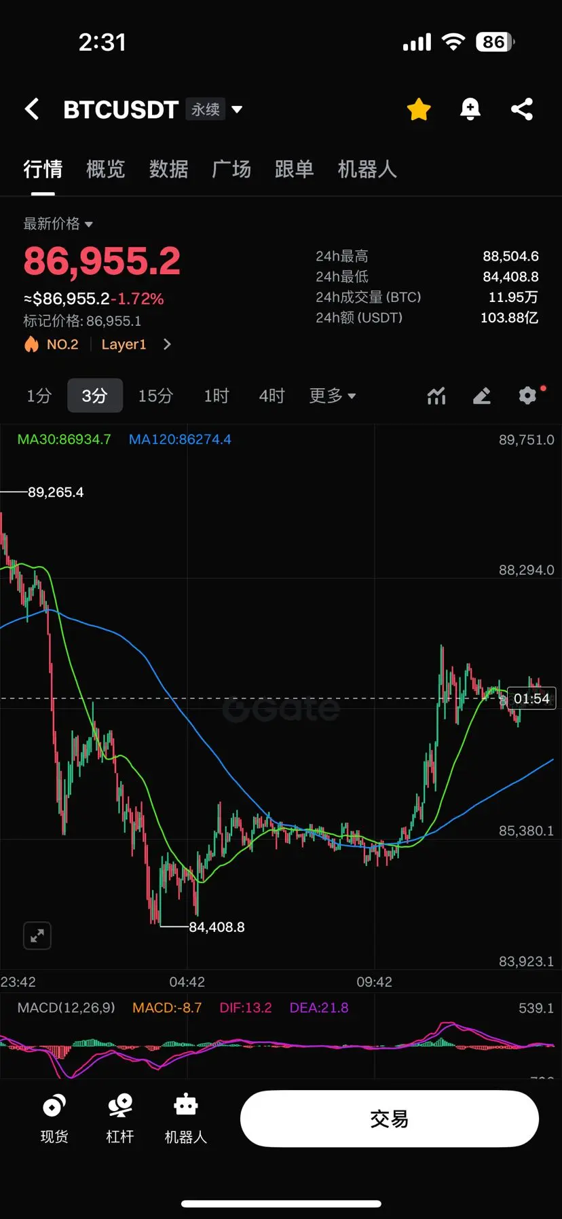Tap the MACD:-8.7 value
The width and height of the screenshot is (562, 1219).
[x=167, y=1008]
